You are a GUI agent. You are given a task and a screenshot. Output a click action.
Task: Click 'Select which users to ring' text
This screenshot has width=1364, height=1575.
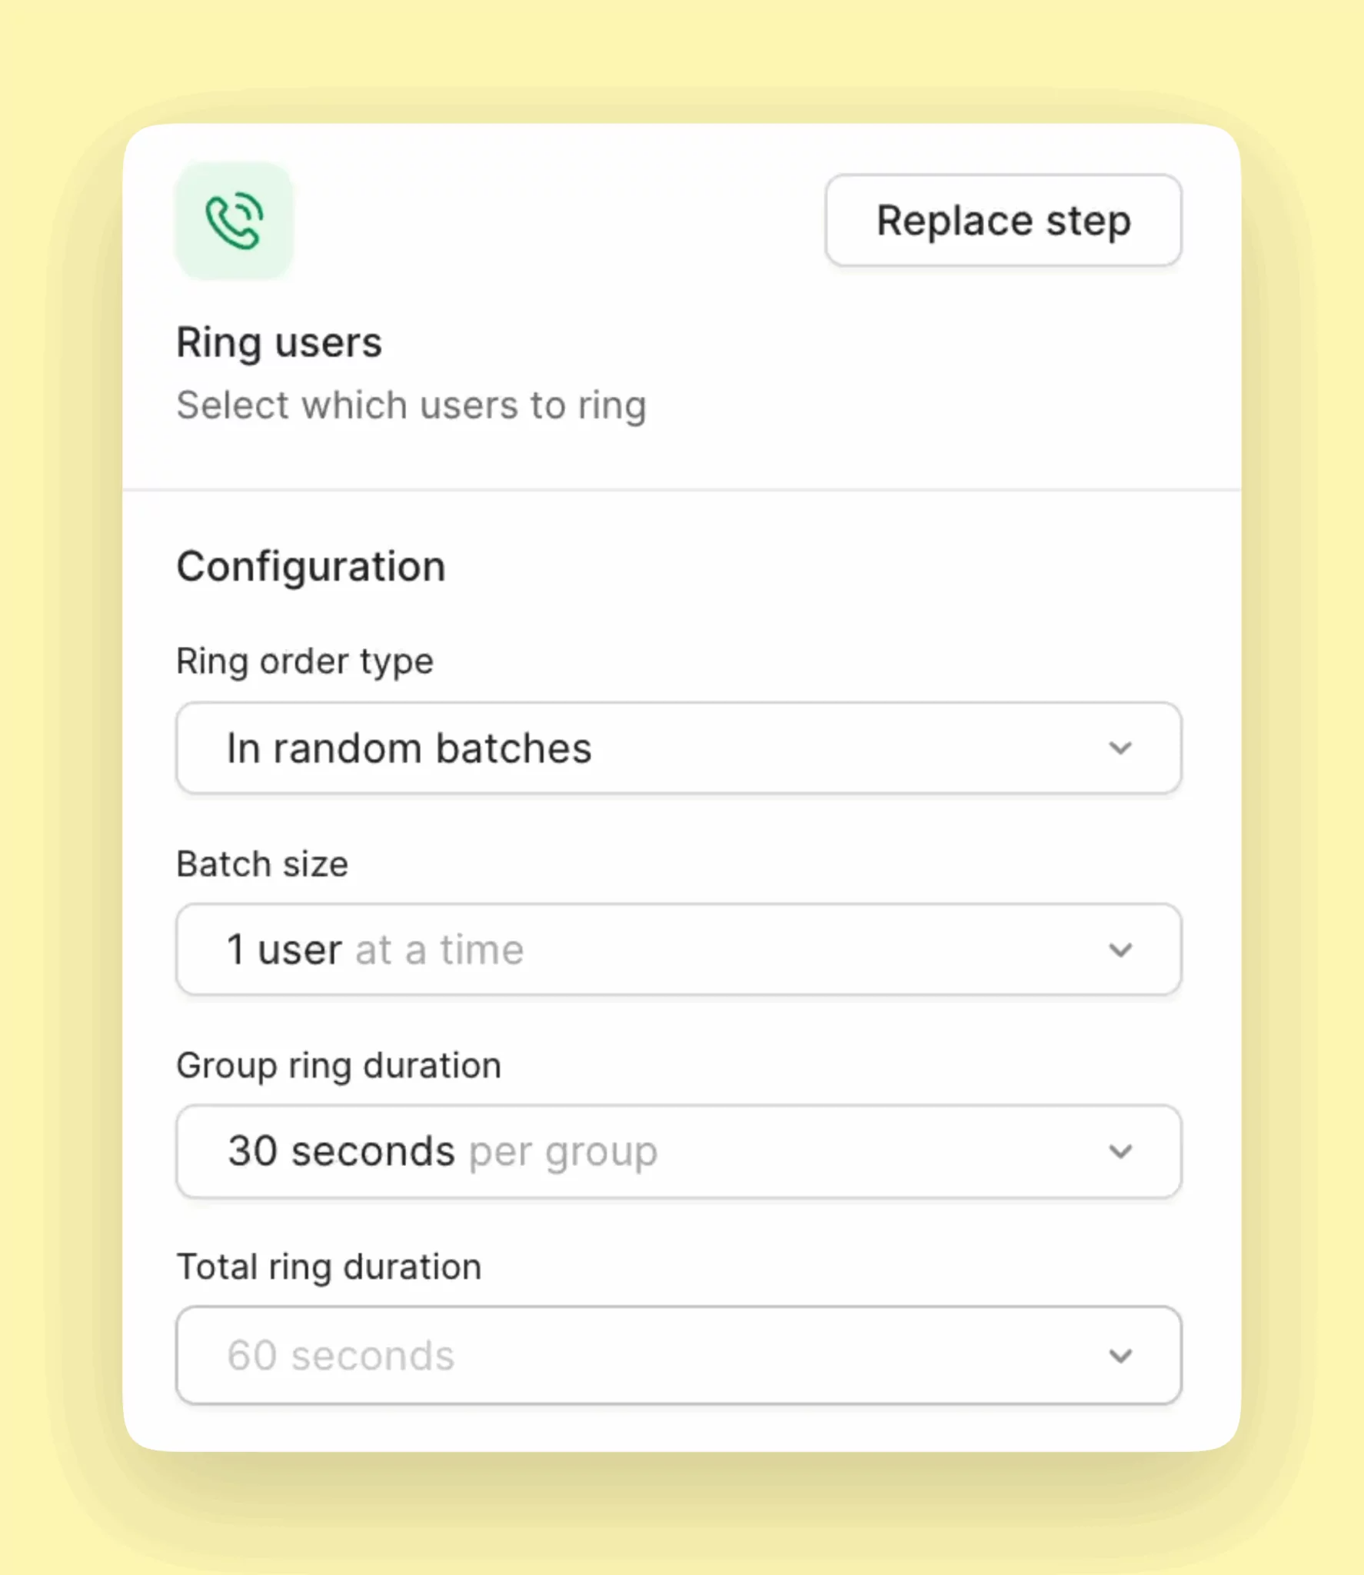click(x=411, y=405)
